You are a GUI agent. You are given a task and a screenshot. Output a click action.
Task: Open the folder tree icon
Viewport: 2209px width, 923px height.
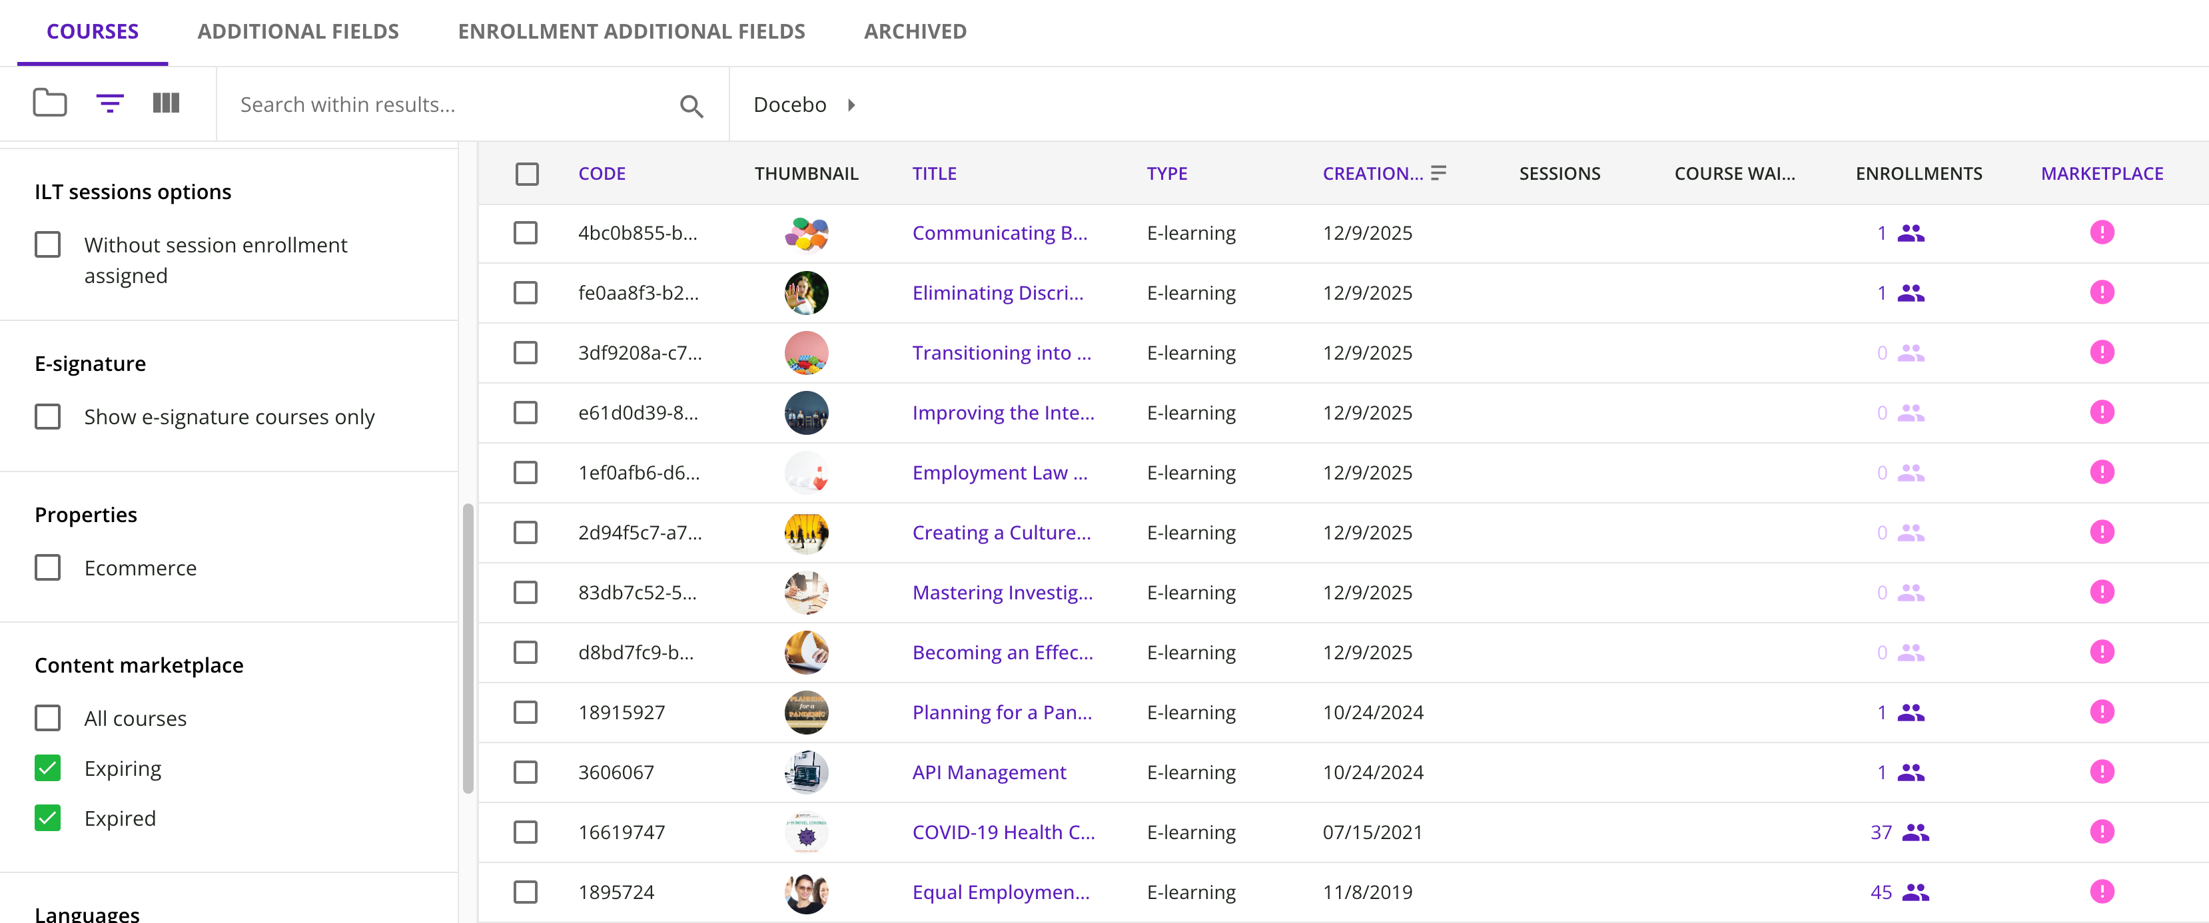50,103
